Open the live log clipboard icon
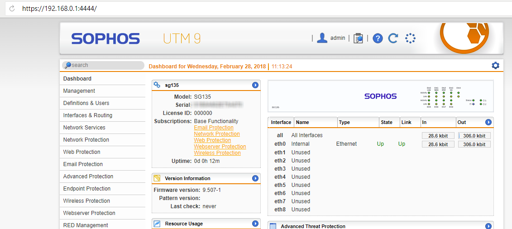 tap(358, 38)
